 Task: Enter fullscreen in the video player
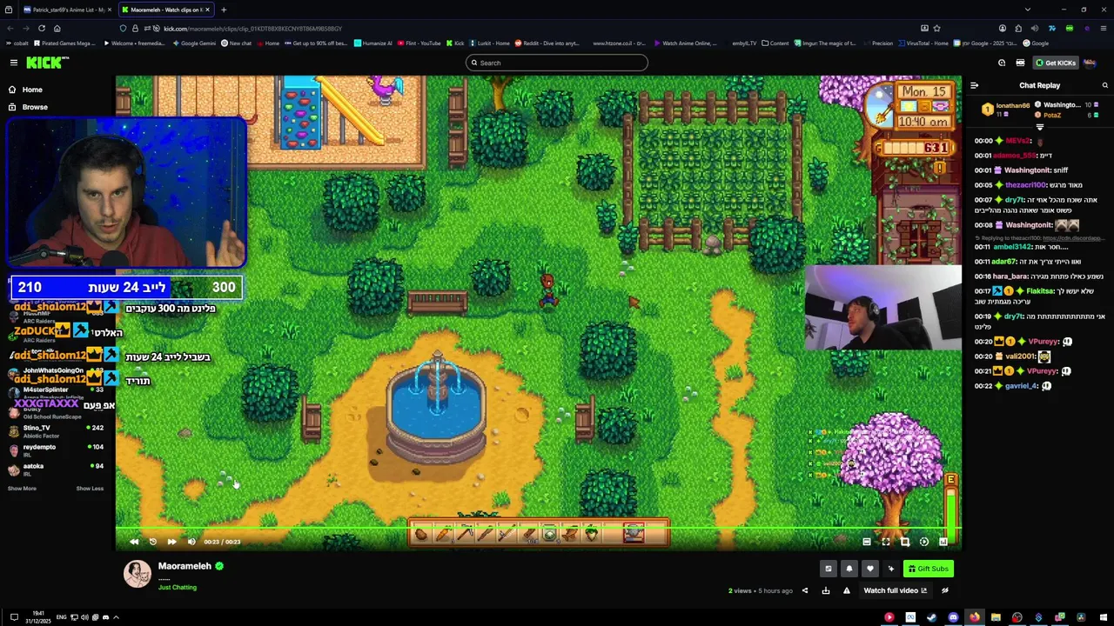[x=886, y=542]
